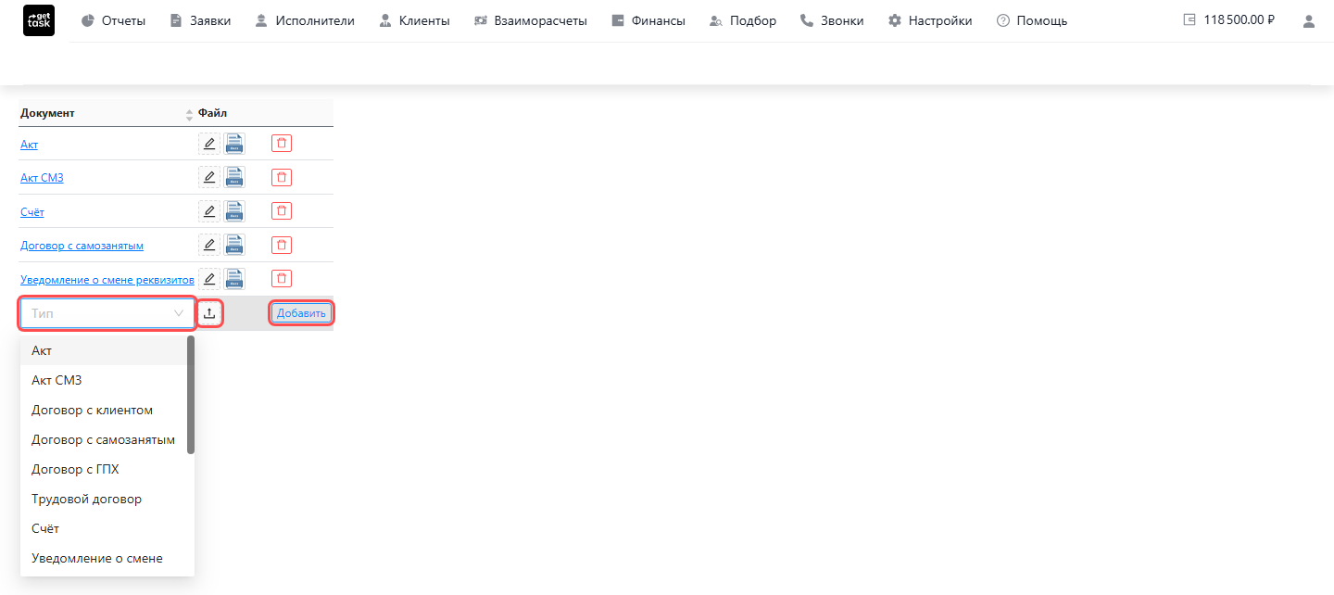Image resolution: width=1334 pixels, height=595 pixels.
Task: Open the Заявки menu
Action: click(x=200, y=20)
